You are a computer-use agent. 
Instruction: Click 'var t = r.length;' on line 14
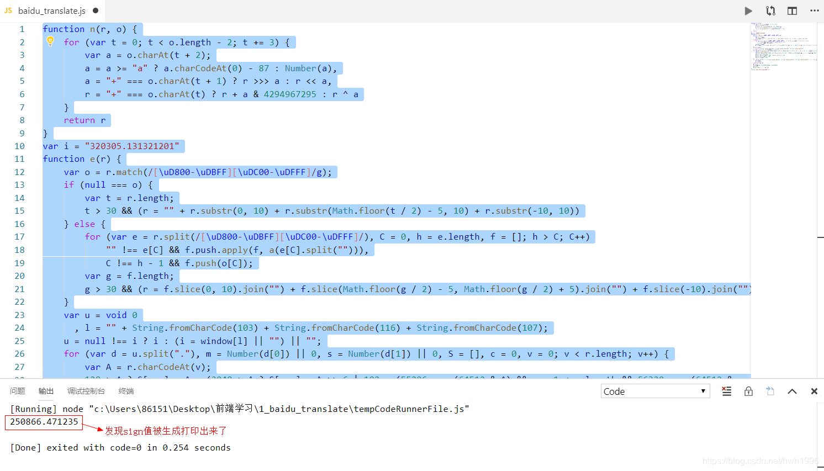pos(129,198)
